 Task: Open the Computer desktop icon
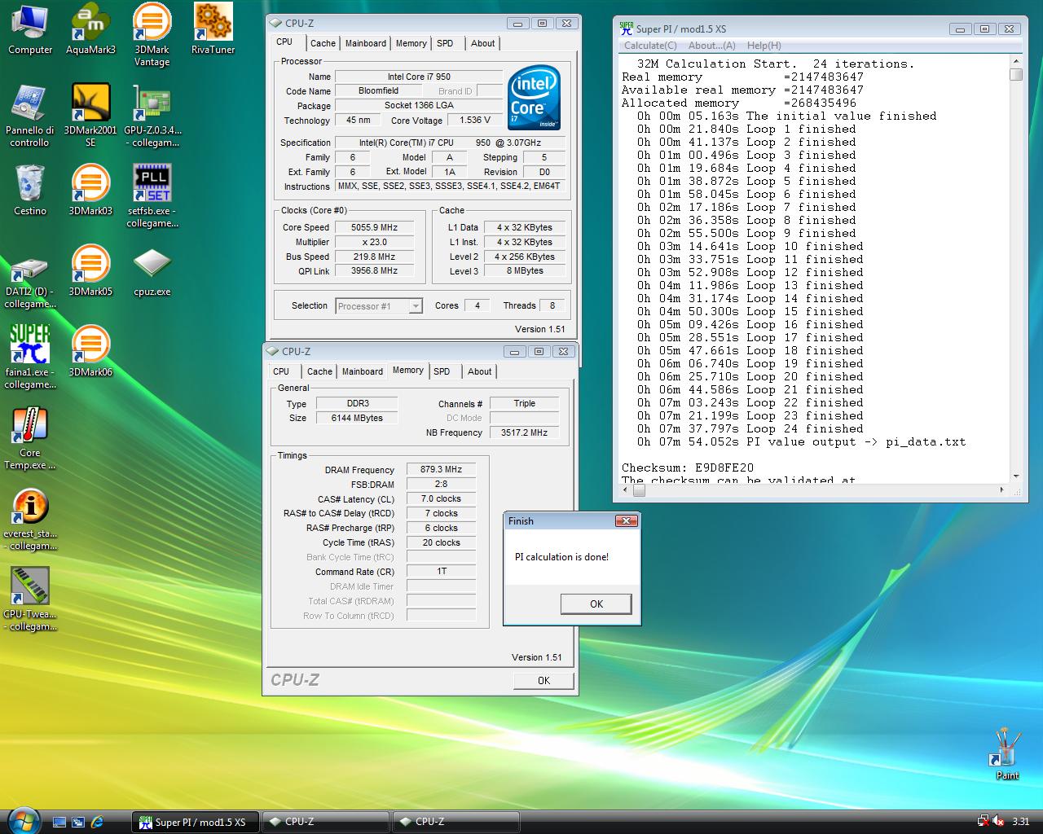point(30,29)
